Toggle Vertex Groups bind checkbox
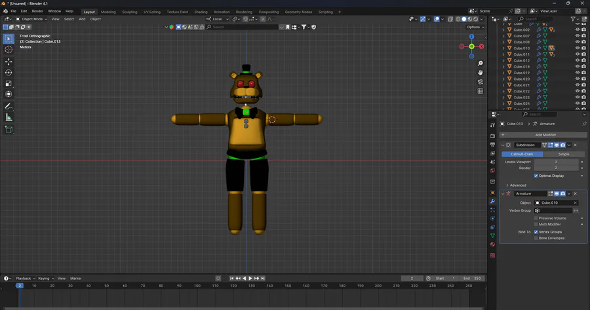The width and height of the screenshot is (590, 310). [536, 232]
